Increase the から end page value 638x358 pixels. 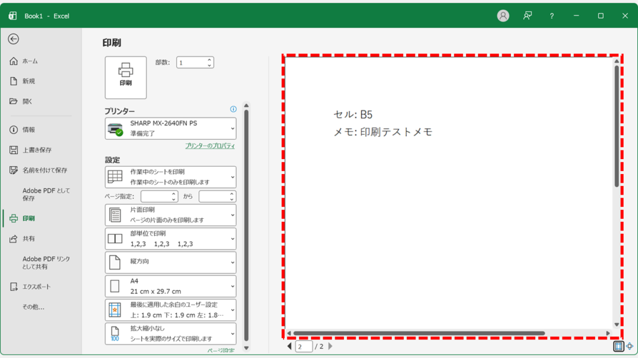pyautogui.click(x=232, y=194)
